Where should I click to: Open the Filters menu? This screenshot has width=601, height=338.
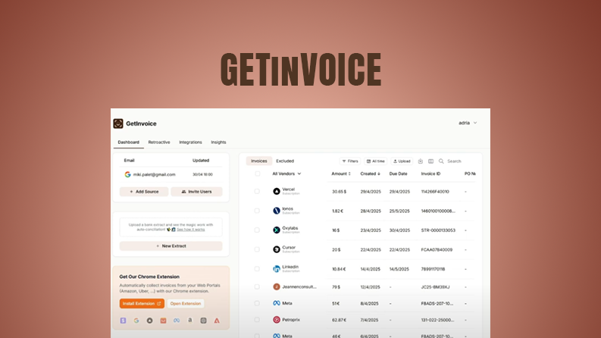(350, 161)
